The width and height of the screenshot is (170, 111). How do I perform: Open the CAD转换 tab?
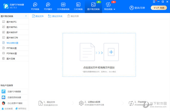[78, 6]
